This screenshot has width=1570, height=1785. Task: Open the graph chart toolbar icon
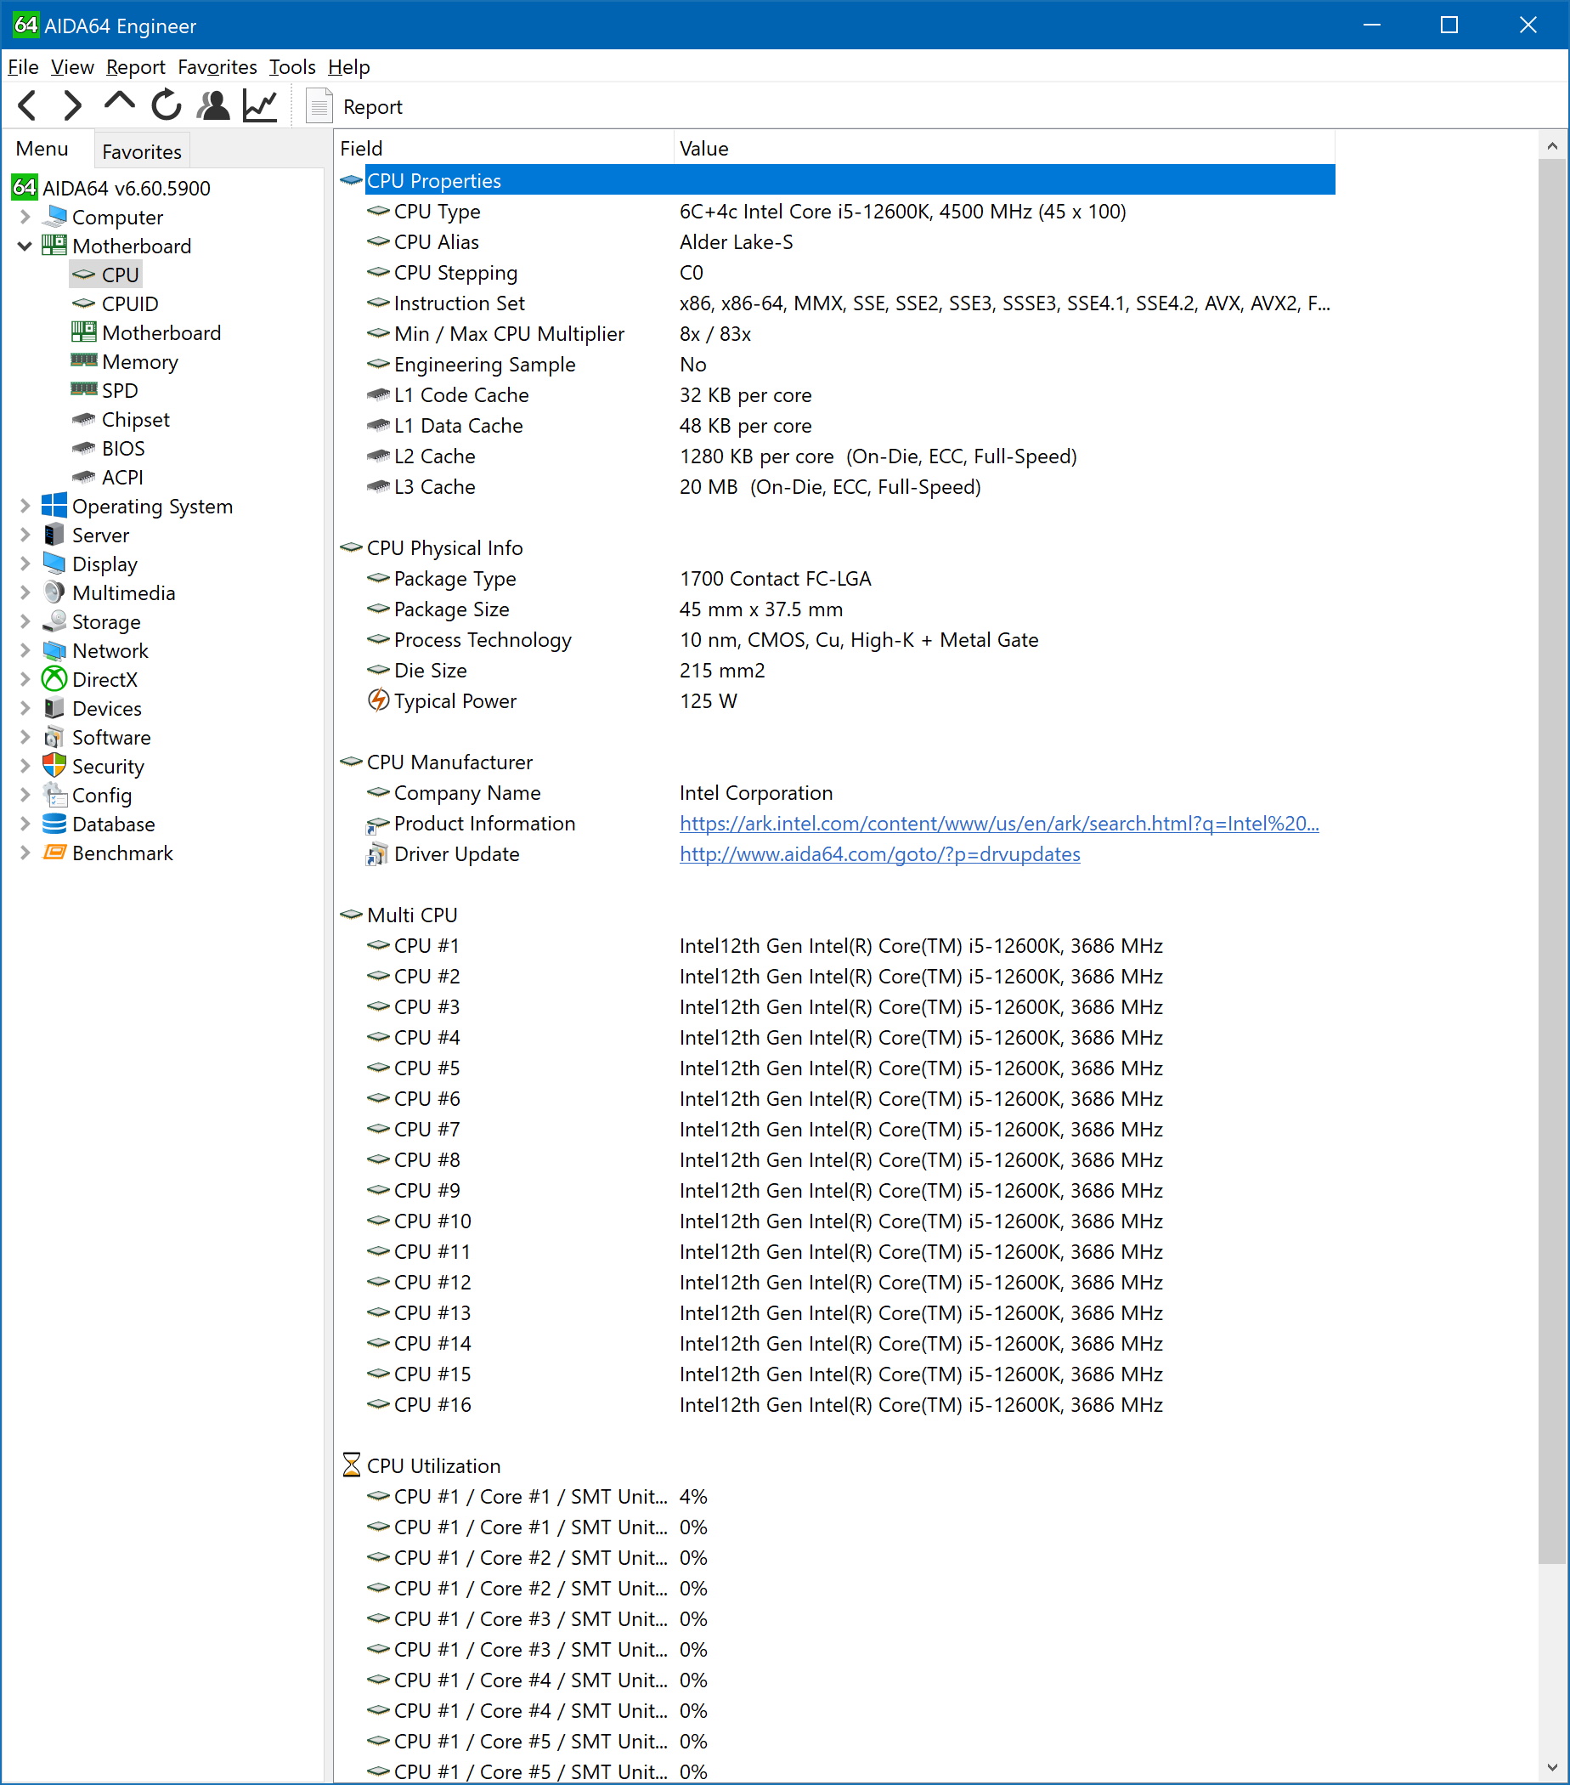pos(260,105)
